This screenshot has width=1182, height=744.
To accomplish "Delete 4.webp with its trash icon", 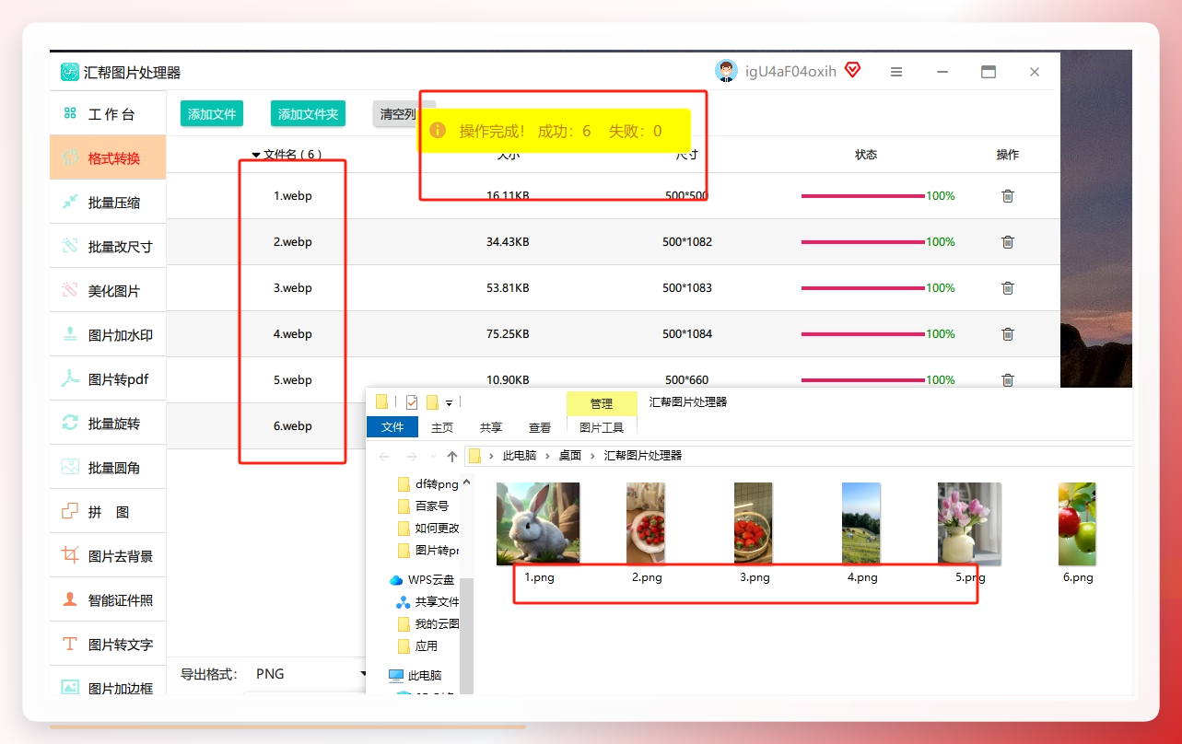I will click(1008, 334).
